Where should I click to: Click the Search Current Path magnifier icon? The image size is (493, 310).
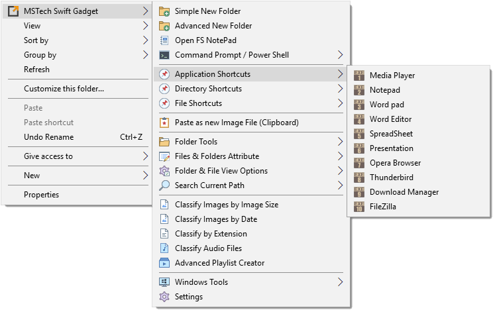point(164,185)
